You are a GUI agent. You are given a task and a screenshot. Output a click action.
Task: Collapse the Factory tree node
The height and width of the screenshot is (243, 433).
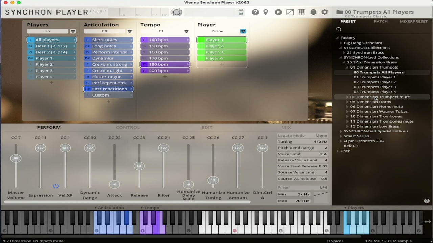pyautogui.click(x=337, y=38)
